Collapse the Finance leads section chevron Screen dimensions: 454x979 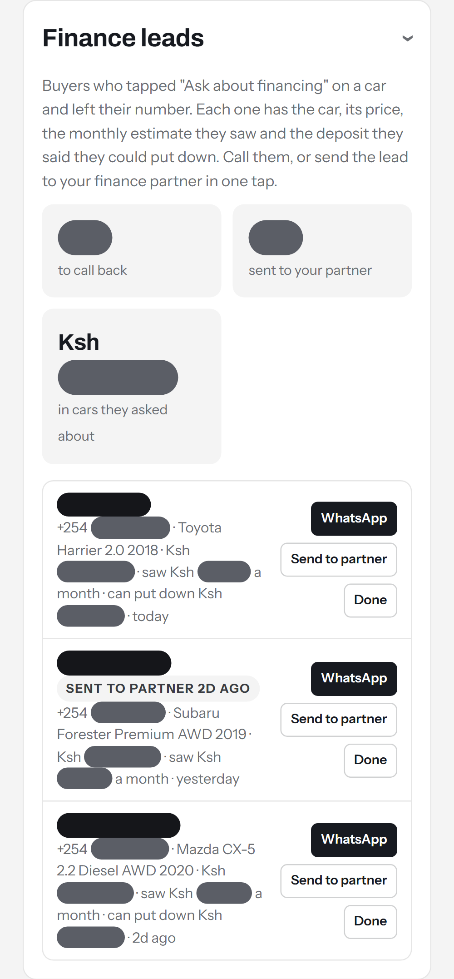(408, 38)
